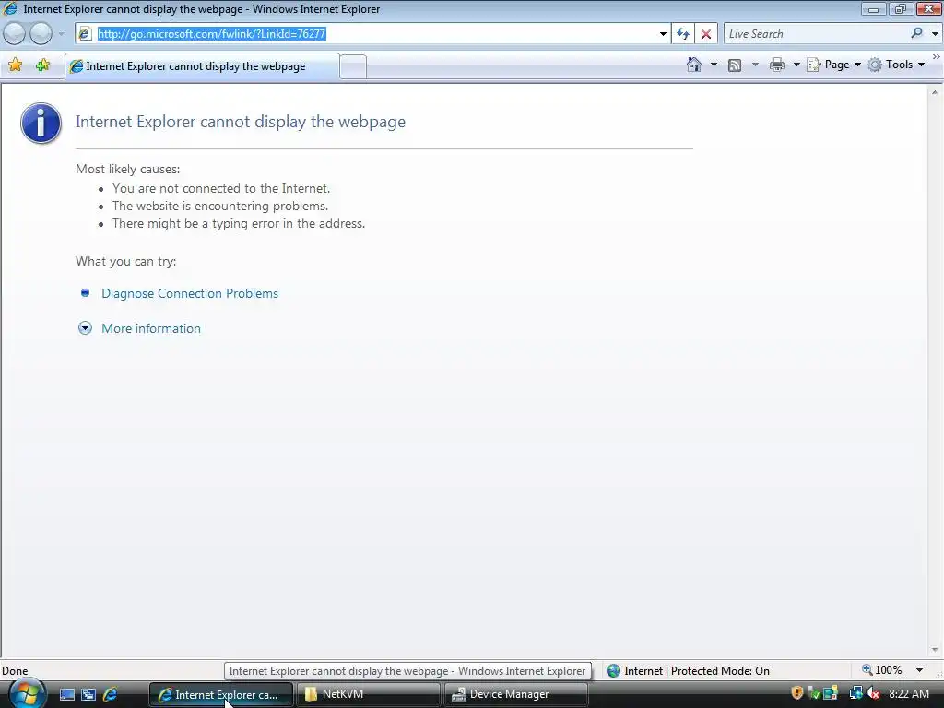The image size is (944, 708).
Task: Click the page heading 'Internet Explorer cannot display the webpage'
Action: pyautogui.click(x=241, y=122)
